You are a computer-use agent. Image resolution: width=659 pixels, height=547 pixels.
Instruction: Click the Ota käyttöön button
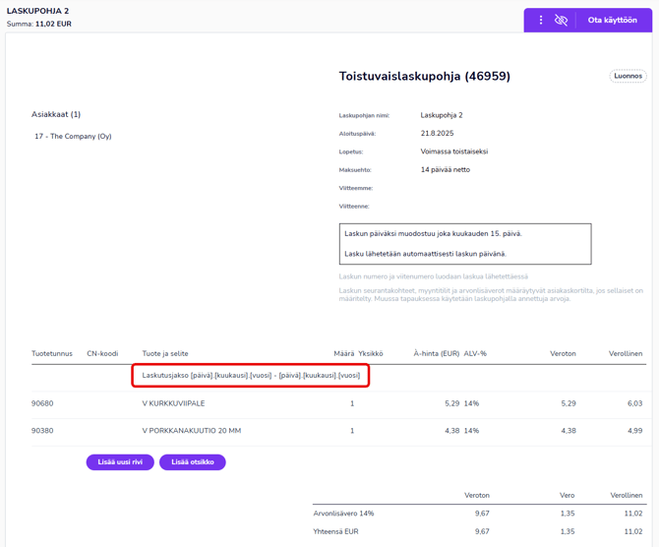(613, 20)
